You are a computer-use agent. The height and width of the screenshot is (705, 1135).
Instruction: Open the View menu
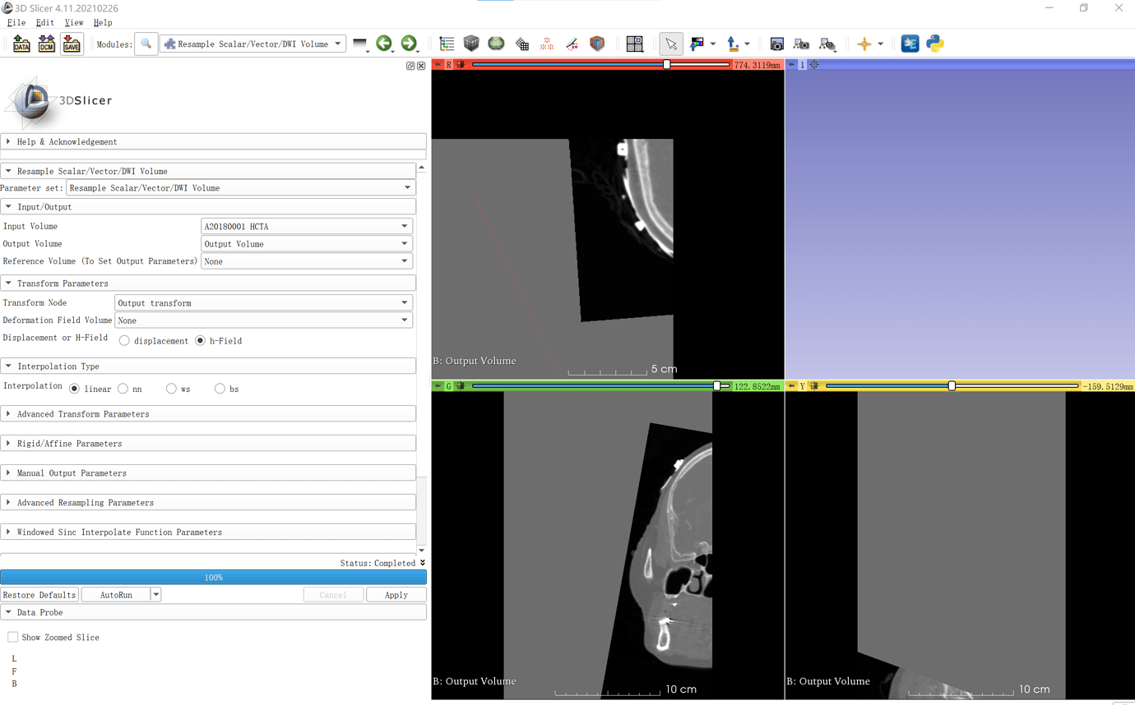click(74, 23)
